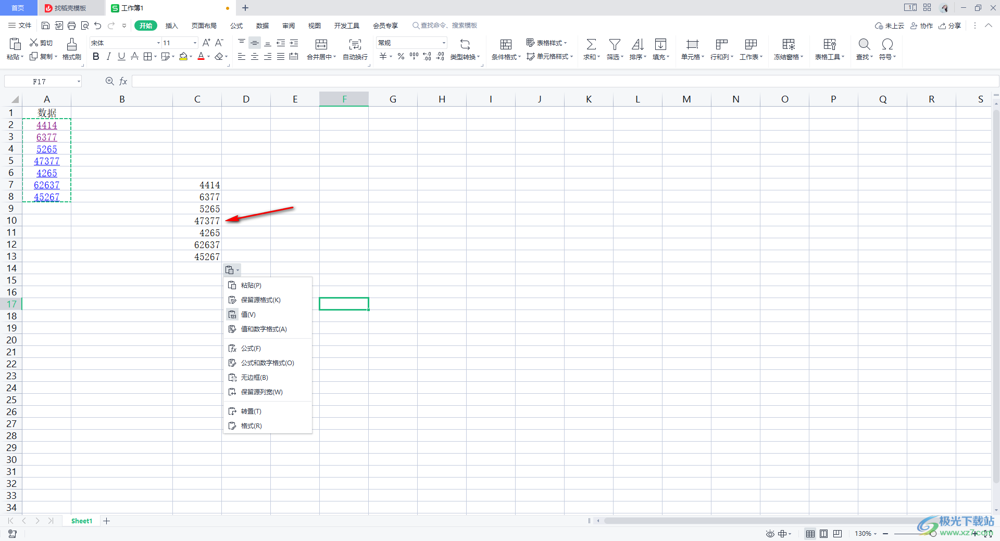Click the fill color bucket swatch
Screen dimensions: 1000x541
[183, 56]
